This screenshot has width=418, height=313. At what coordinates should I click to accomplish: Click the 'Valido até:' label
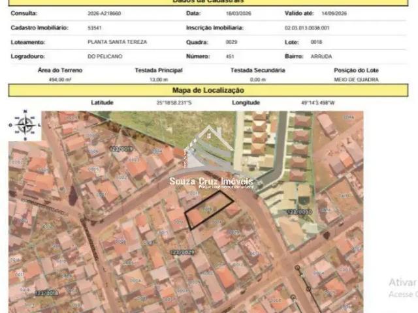[299, 13]
